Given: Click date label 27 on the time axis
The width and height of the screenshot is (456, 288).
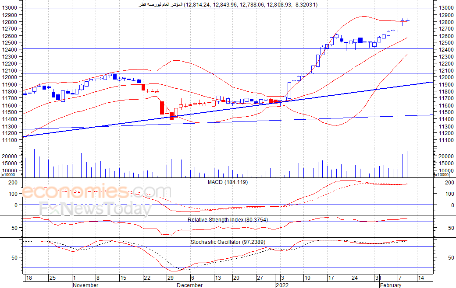Looking at the screenshot, I should click(x=260, y=278).
